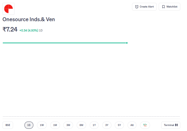The height and width of the screenshot is (131, 187).
Task: Switch to the candlestick chart view
Action: (145, 125)
